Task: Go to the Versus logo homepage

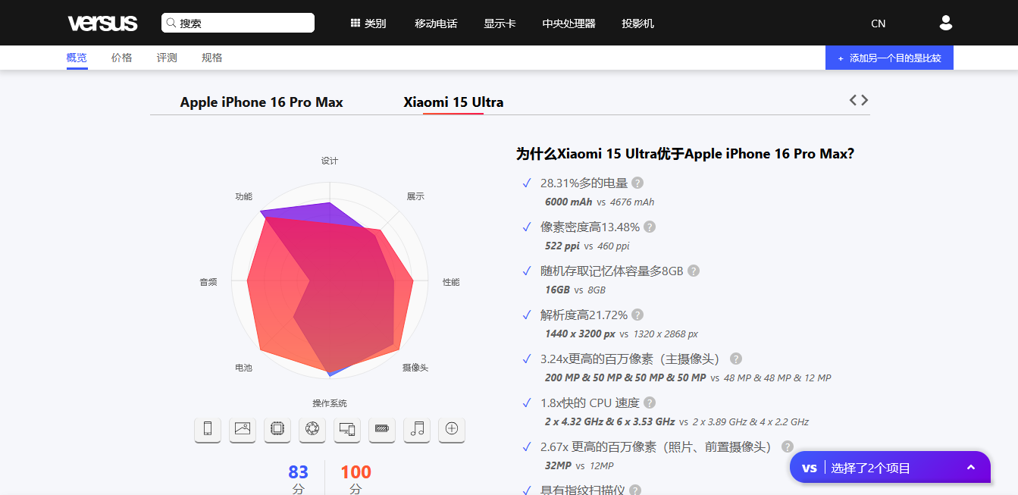Action: tap(102, 23)
